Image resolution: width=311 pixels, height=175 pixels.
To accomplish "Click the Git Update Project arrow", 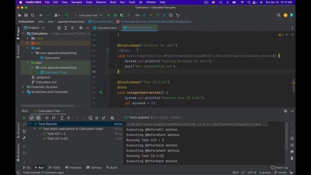I will 144,15.
